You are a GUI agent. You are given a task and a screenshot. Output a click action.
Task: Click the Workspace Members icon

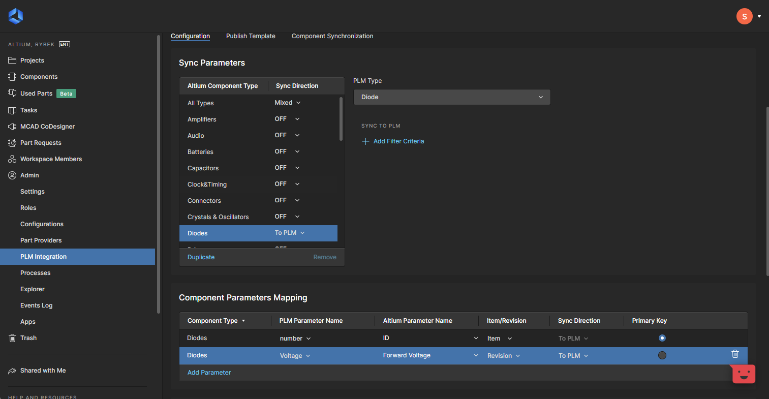[x=12, y=159]
